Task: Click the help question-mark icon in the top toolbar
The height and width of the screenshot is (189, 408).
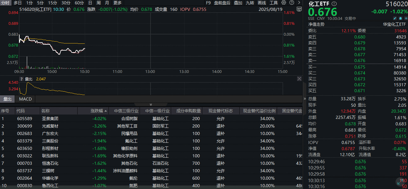Action: (x=292, y=3)
